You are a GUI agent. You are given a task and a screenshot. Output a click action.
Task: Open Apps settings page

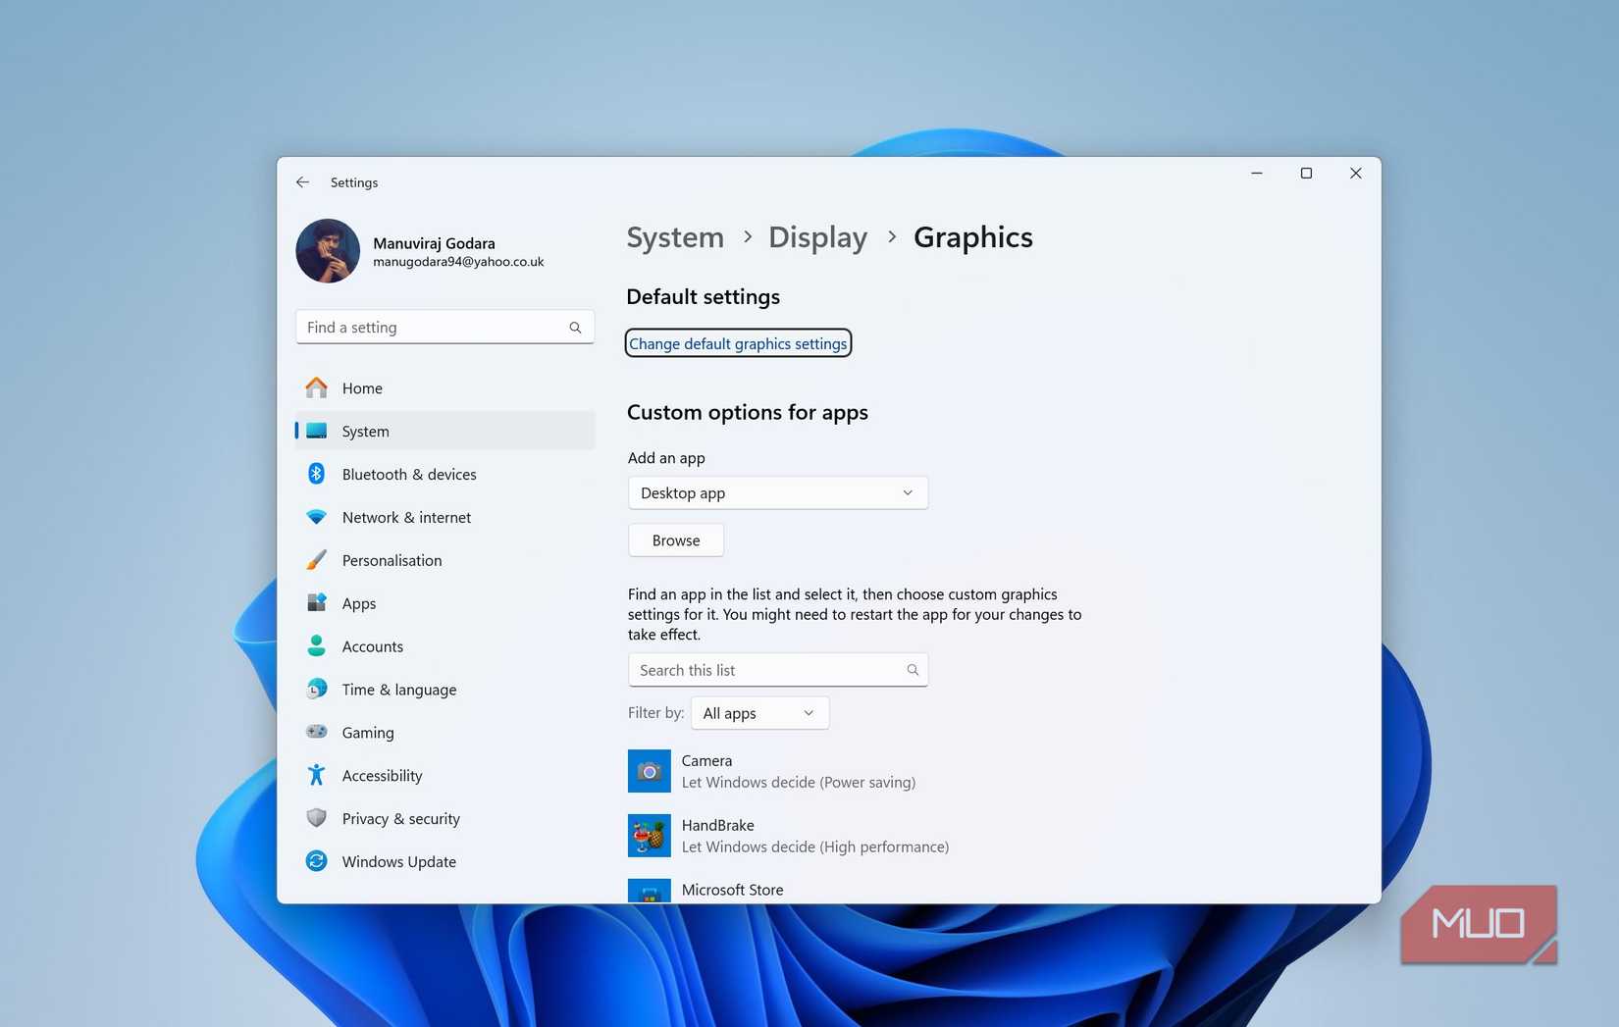click(x=445, y=603)
